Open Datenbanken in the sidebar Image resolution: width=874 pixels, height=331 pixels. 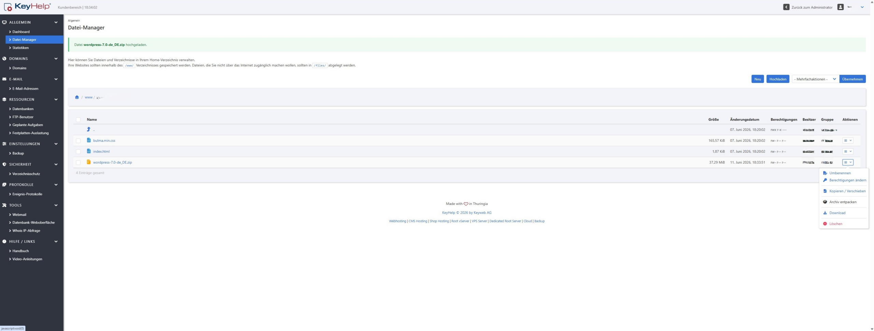23,109
